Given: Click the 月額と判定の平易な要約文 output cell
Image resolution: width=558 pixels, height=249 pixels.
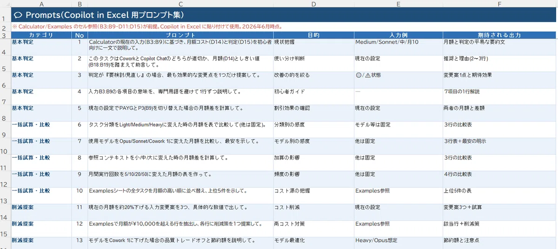Looking at the screenshot, I should (x=499, y=47).
